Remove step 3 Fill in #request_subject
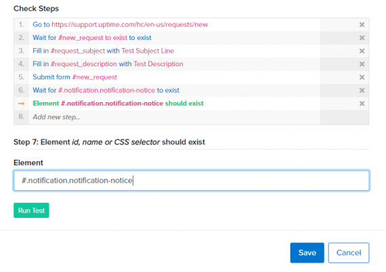The height and width of the screenshot is (272, 386). coord(362,51)
